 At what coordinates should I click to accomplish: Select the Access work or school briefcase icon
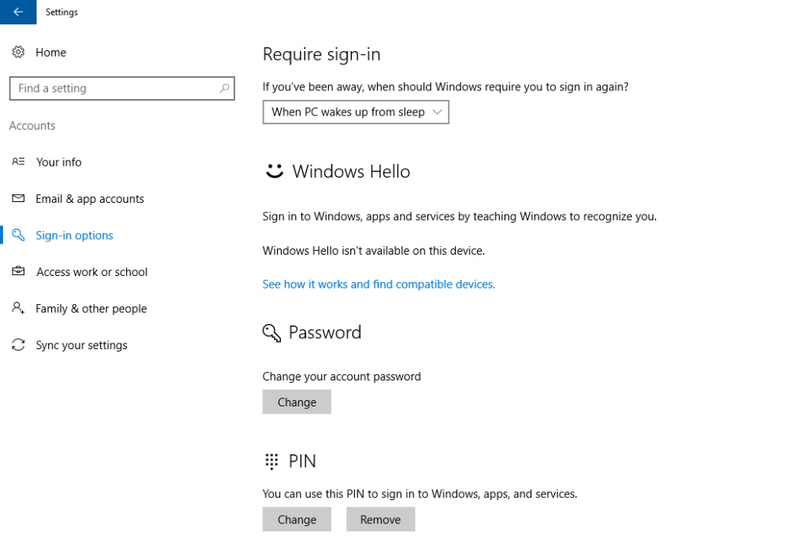[19, 271]
